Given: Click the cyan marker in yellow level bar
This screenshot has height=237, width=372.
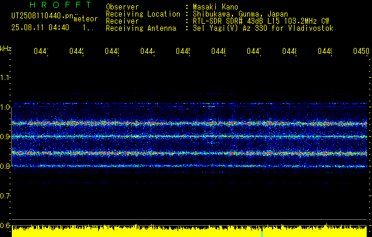Looking at the screenshot, I should (262, 233).
